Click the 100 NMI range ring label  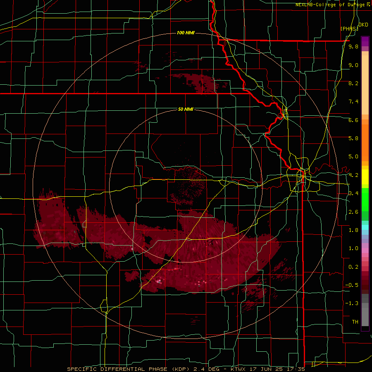click(x=186, y=33)
